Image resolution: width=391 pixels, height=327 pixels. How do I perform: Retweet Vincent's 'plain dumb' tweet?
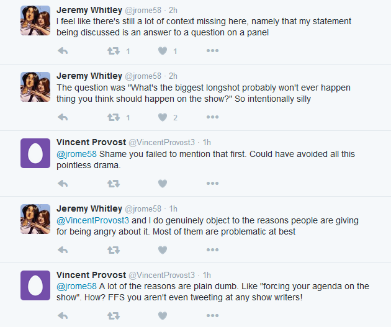point(113,316)
